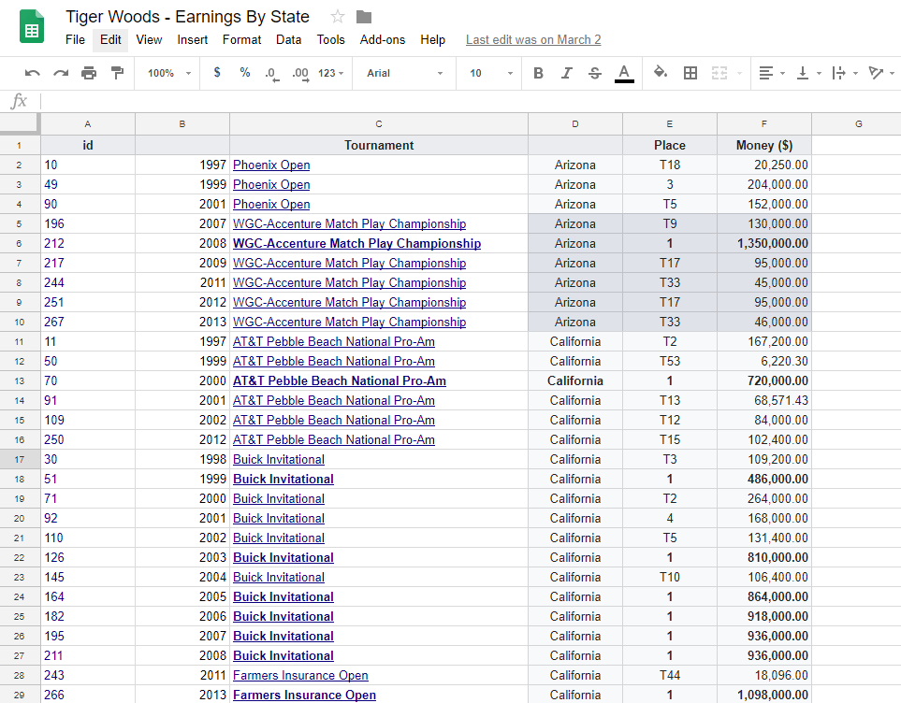Open the font size dropdown
This screenshot has height=703, width=901.
(487, 72)
